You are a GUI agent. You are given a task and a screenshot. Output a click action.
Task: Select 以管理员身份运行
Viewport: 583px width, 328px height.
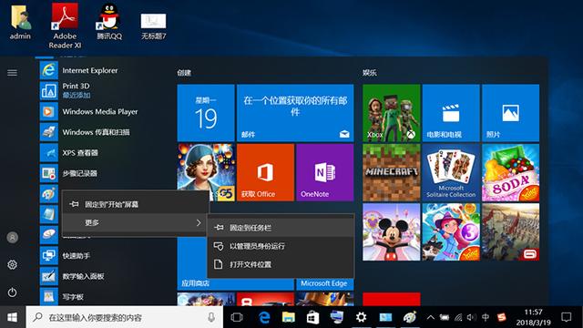[281, 246]
